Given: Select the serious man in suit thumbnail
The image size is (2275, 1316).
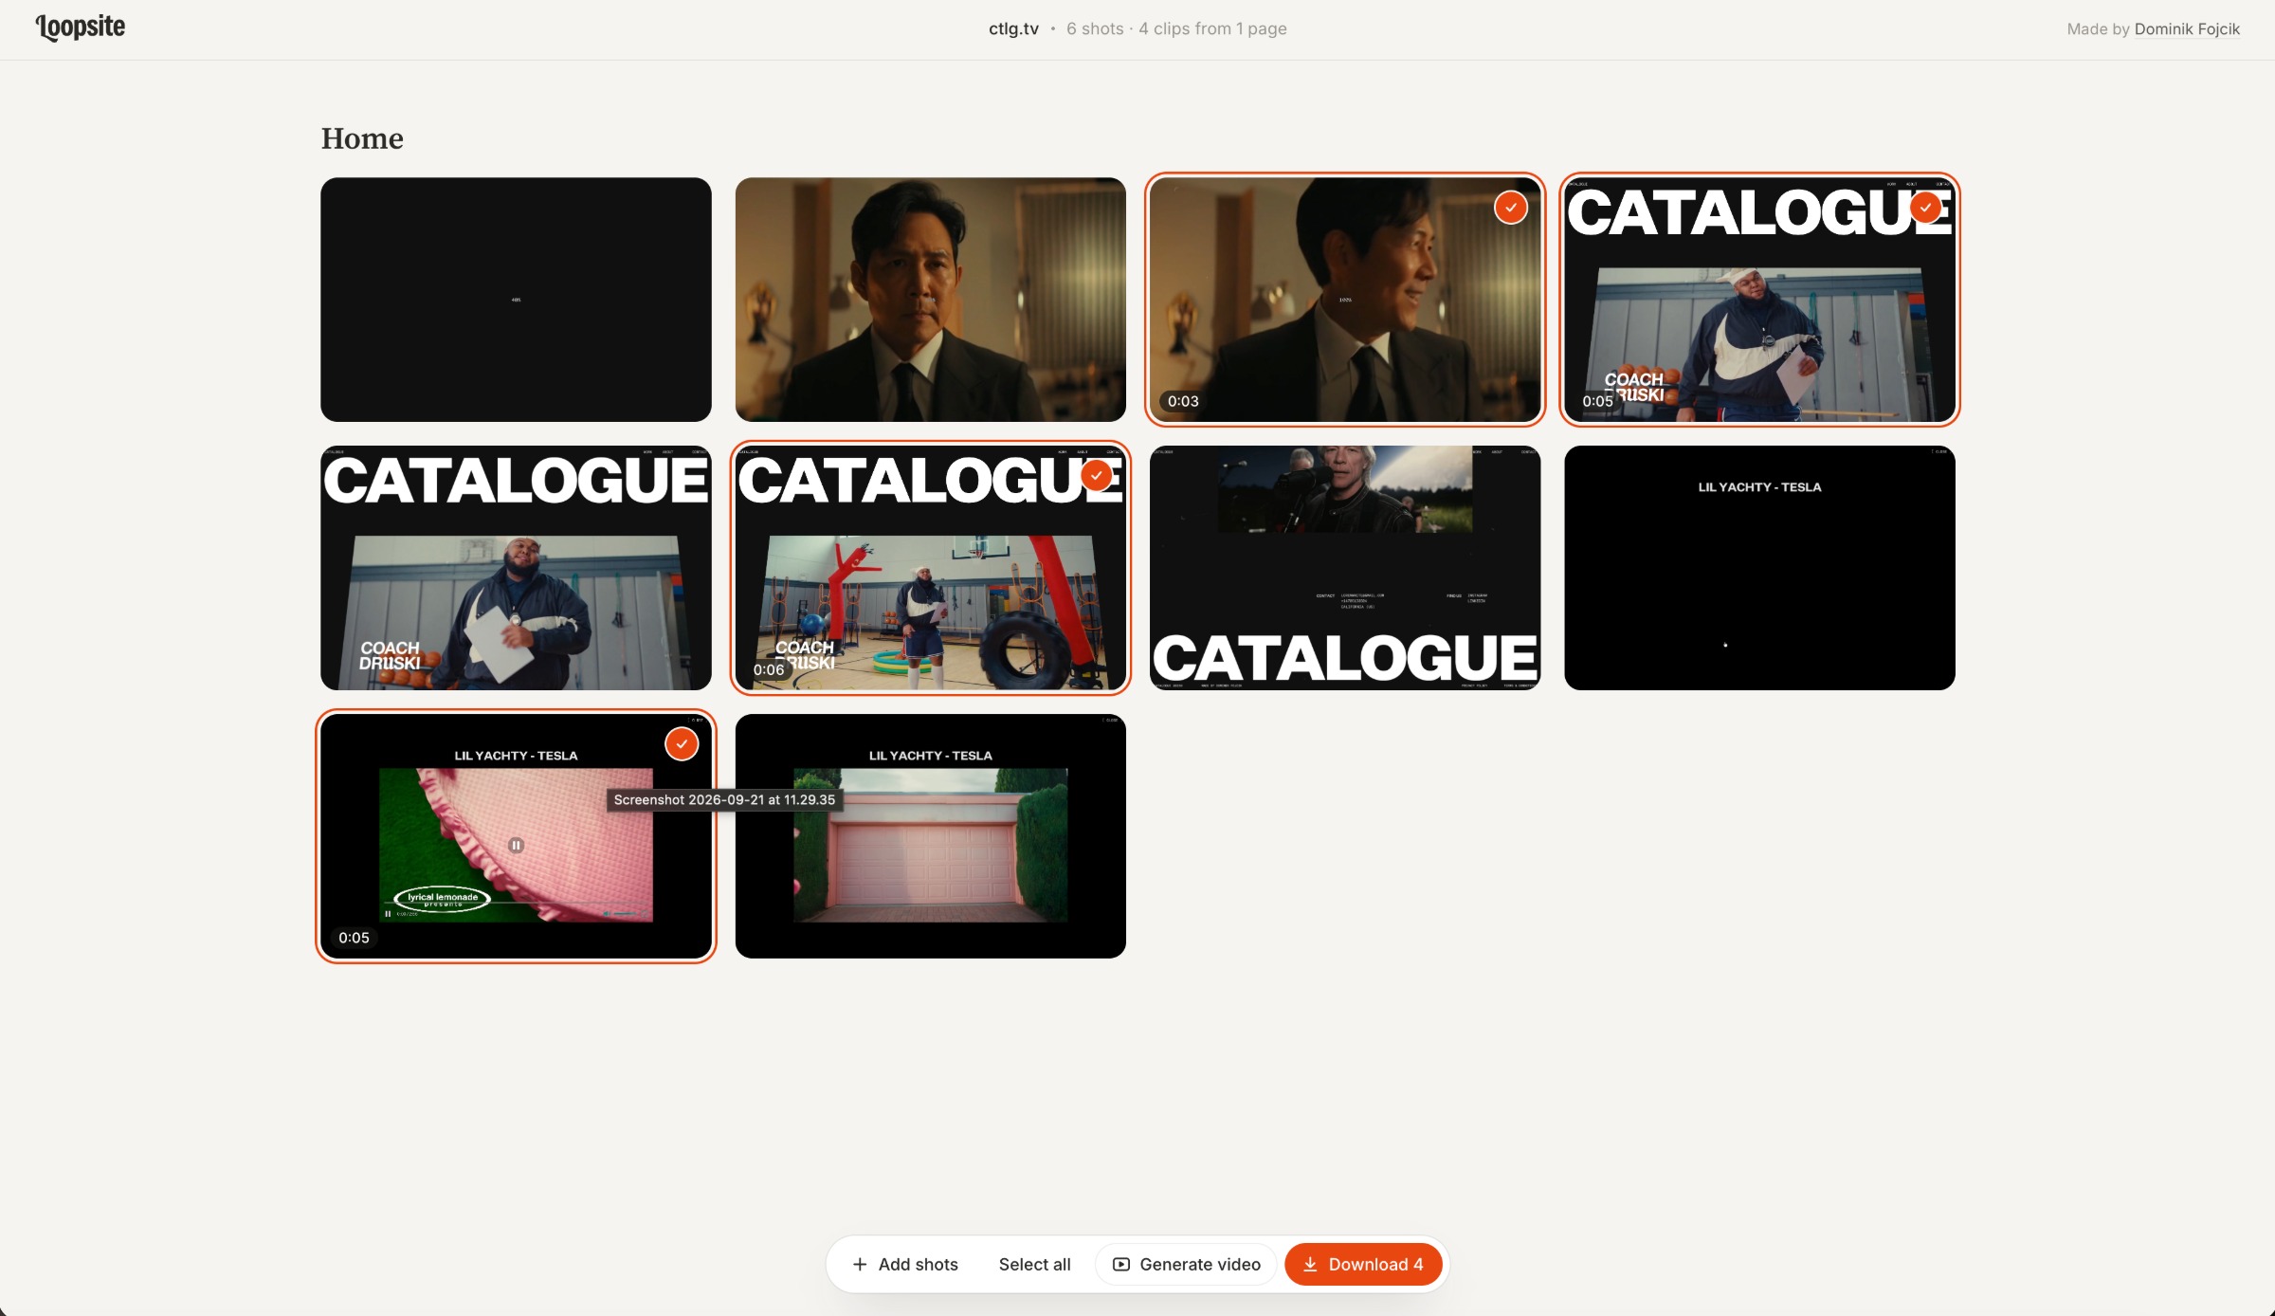Looking at the screenshot, I should pos(930,300).
